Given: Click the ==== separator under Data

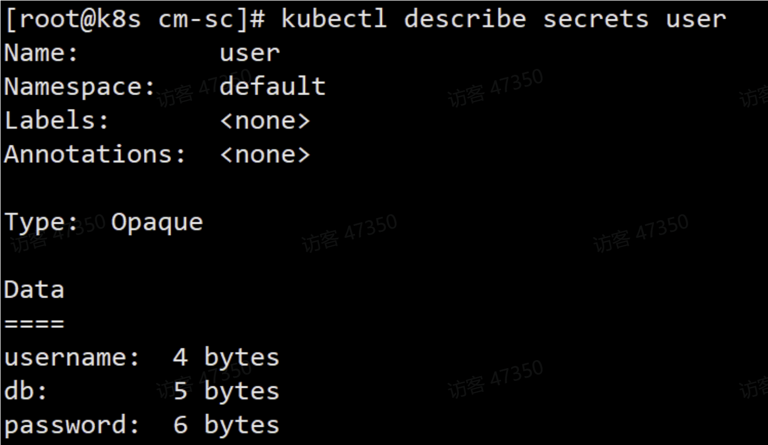Looking at the screenshot, I should pos(34,324).
